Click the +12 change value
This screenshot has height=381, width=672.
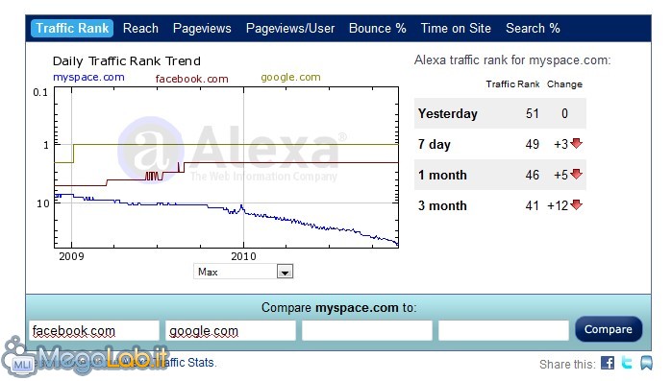point(558,205)
